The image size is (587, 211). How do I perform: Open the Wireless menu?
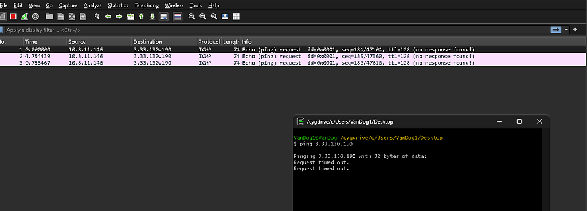coord(174,5)
